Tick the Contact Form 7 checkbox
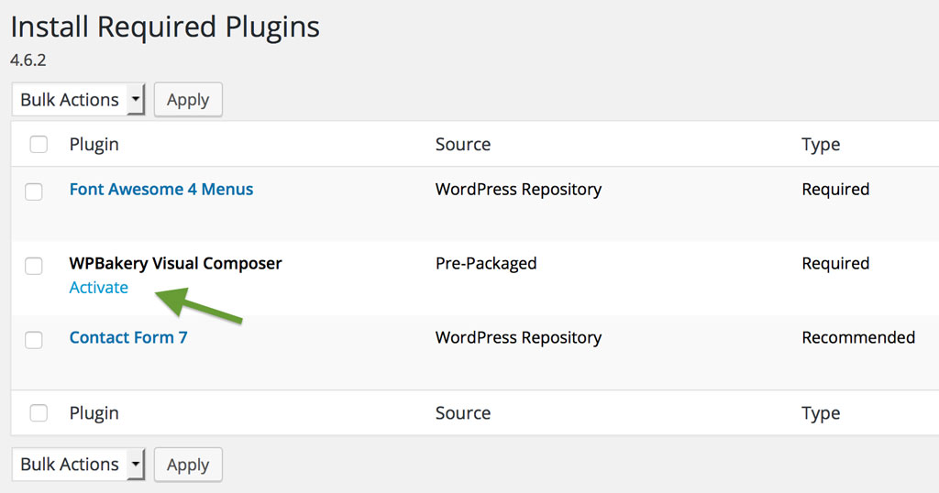Screen dimensions: 939x493 coord(34,340)
